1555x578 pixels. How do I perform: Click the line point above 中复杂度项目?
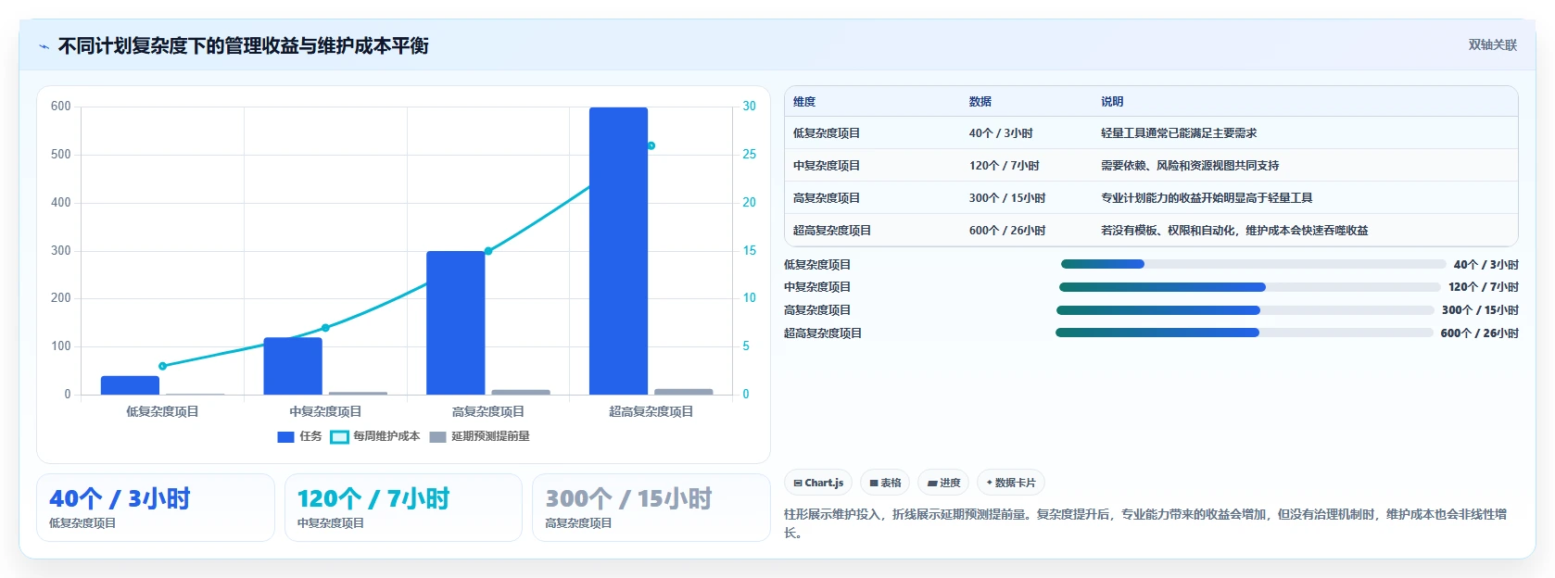pyautogui.click(x=325, y=328)
